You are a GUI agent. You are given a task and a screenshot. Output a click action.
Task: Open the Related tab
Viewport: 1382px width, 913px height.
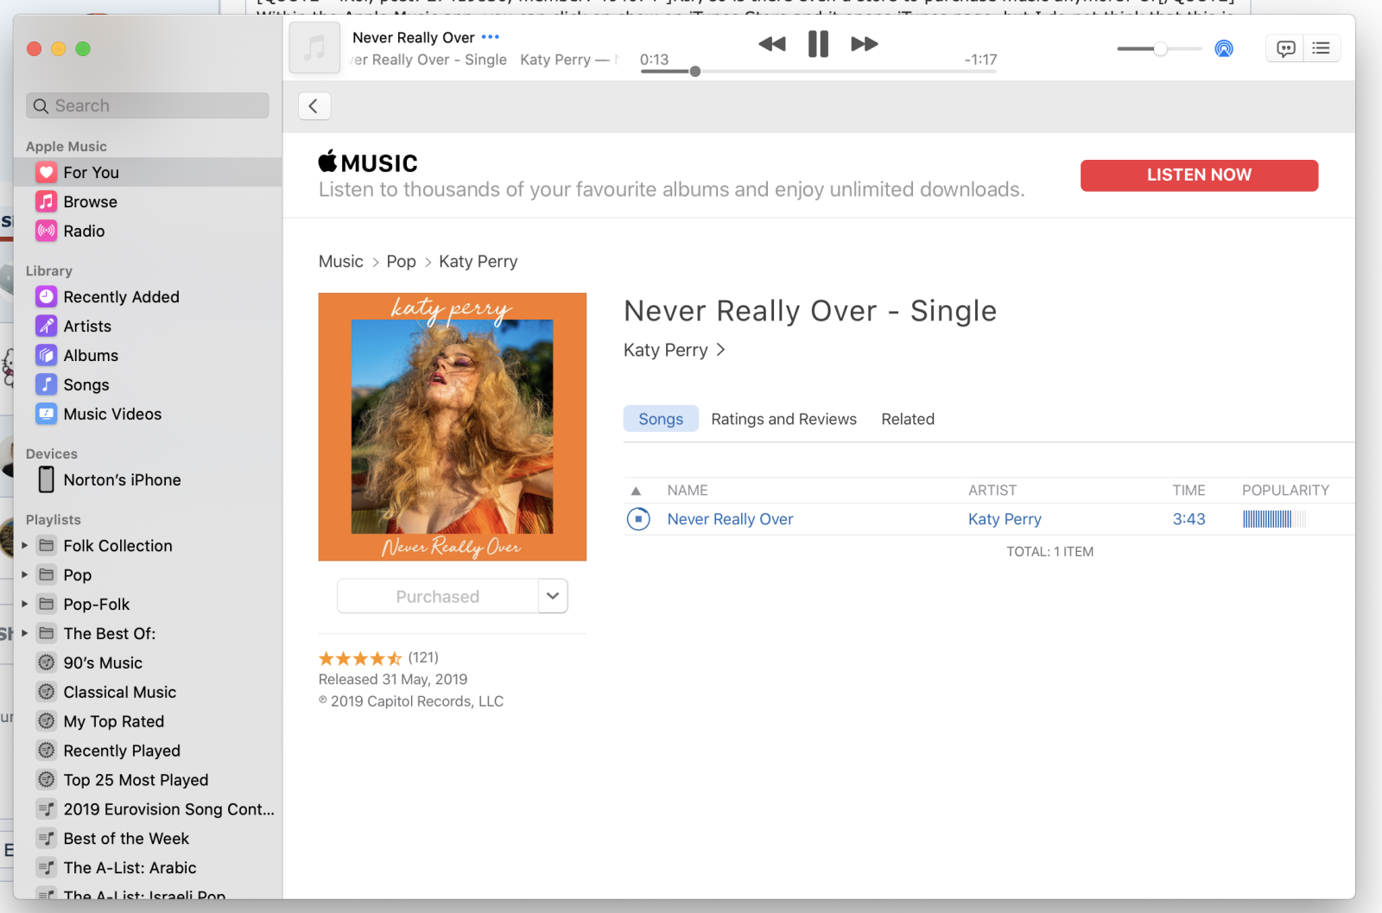click(x=908, y=419)
